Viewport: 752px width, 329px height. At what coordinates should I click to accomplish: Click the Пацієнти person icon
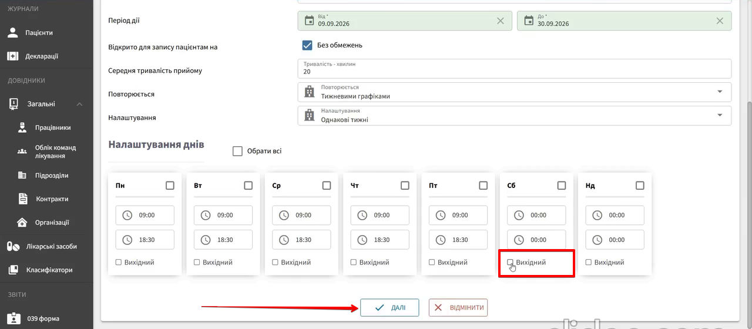tap(13, 33)
